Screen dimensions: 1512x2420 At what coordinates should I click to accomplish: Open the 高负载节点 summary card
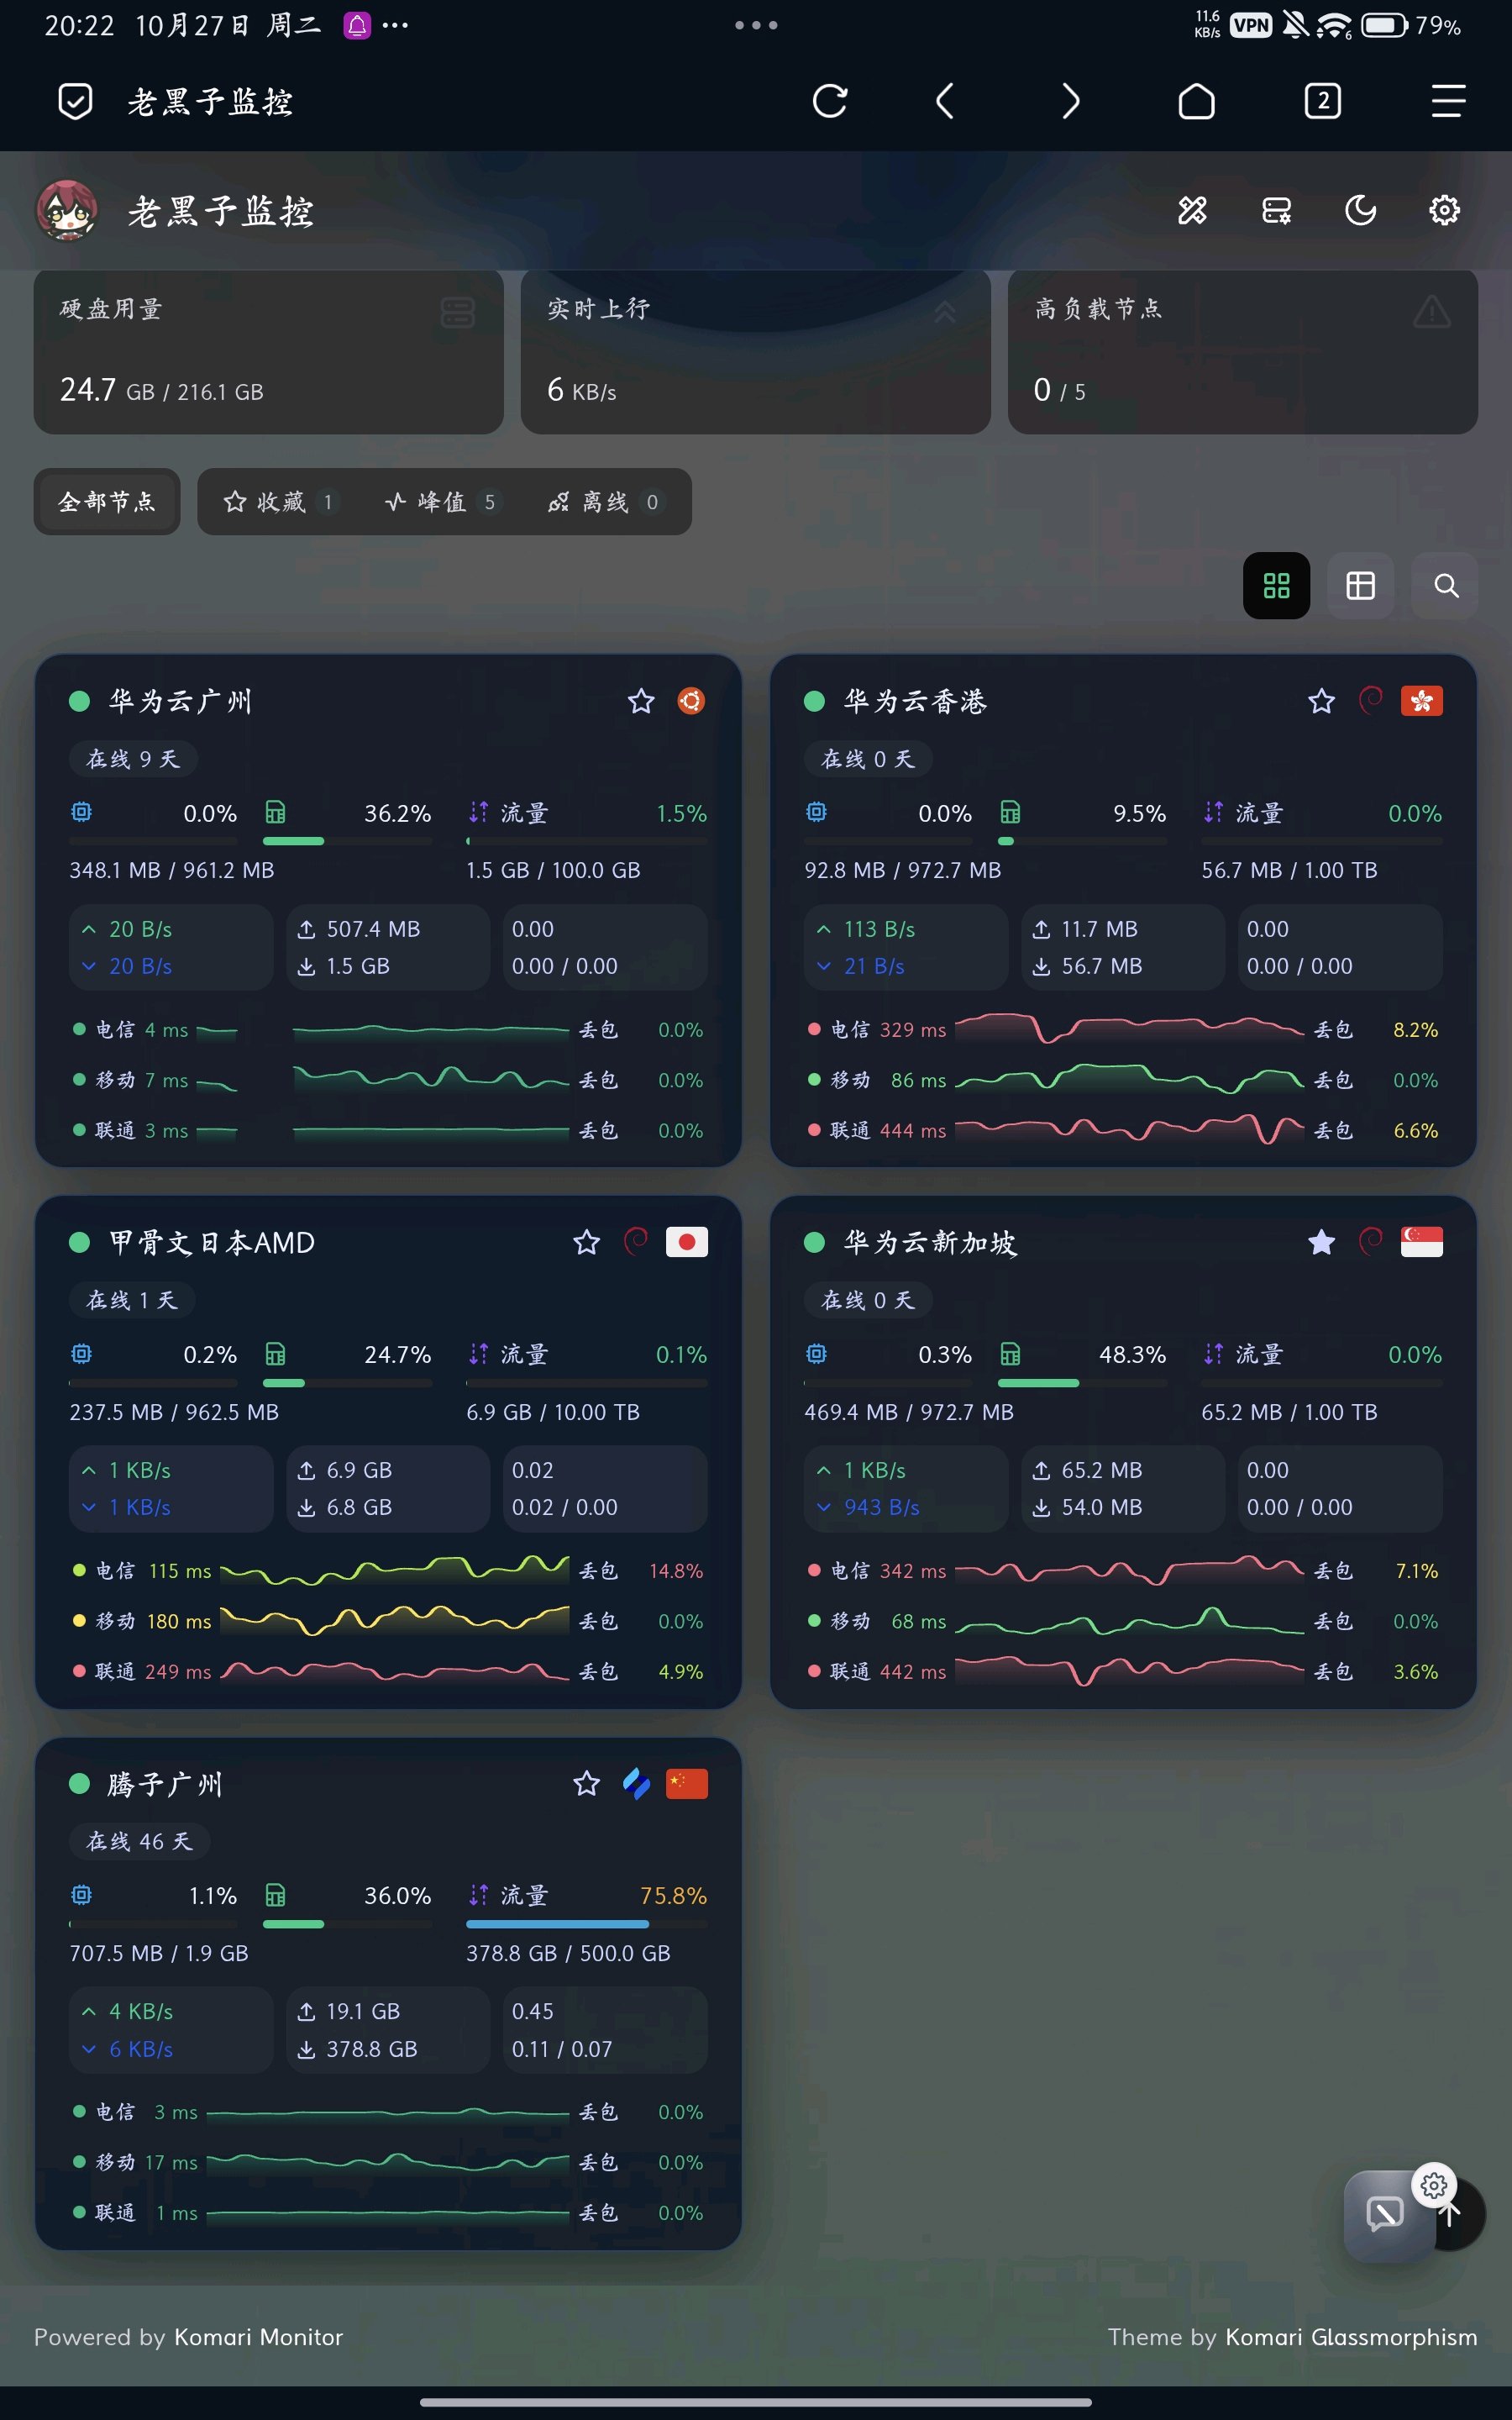point(1243,351)
